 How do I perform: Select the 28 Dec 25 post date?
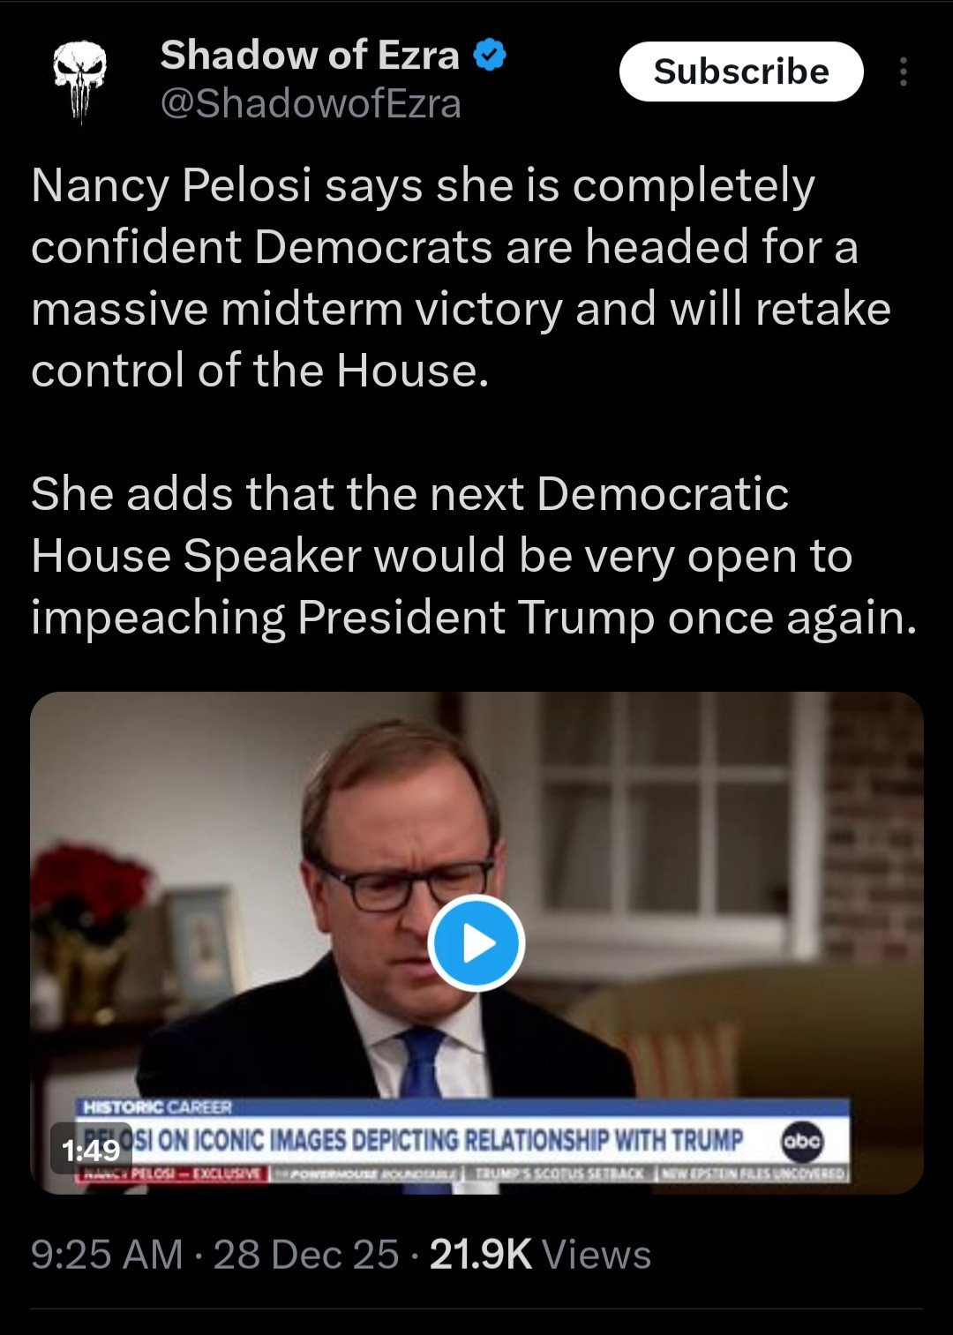click(306, 1254)
